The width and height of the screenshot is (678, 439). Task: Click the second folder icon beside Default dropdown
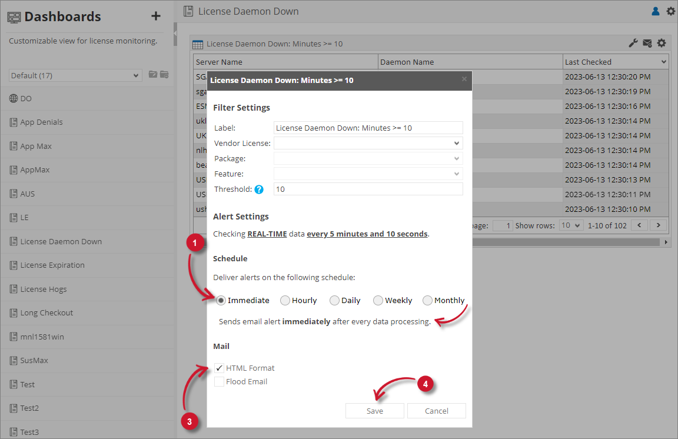164,74
